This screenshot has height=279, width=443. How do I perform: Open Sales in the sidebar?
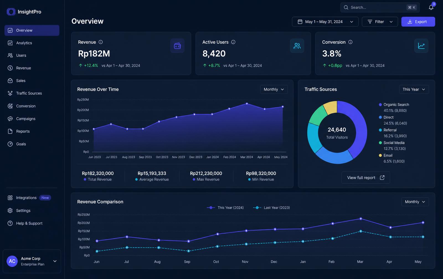coord(32,81)
